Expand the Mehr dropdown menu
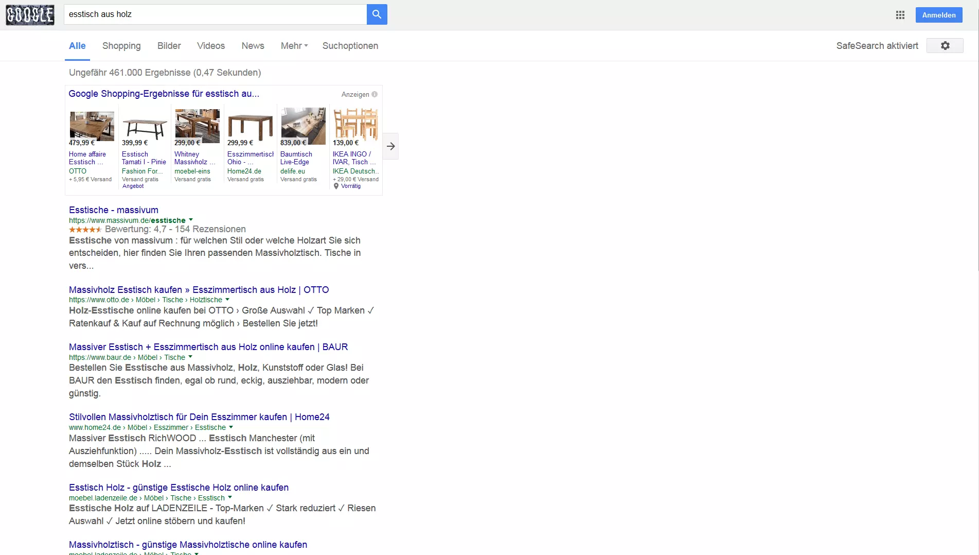 click(x=294, y=46)
